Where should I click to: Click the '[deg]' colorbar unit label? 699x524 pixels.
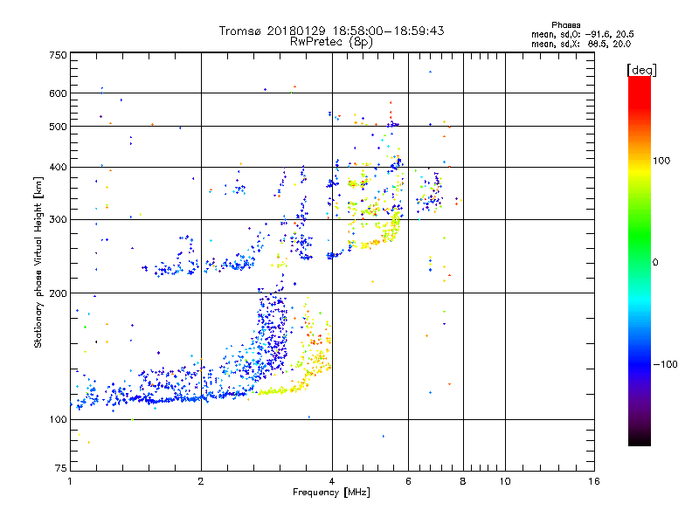click(641, 70)
